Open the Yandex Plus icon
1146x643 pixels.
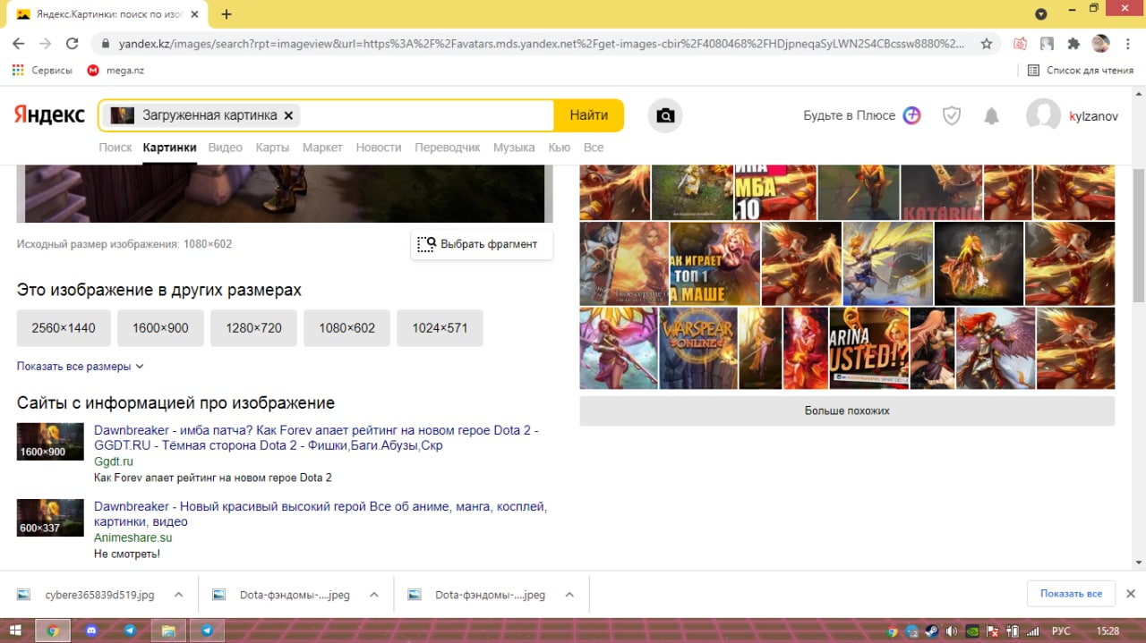point(911,115)
